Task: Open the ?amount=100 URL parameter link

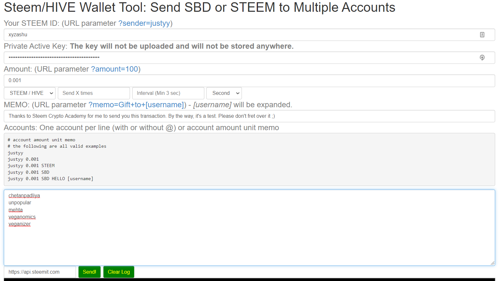Action: pyautogui.click(x=115, y=69)
